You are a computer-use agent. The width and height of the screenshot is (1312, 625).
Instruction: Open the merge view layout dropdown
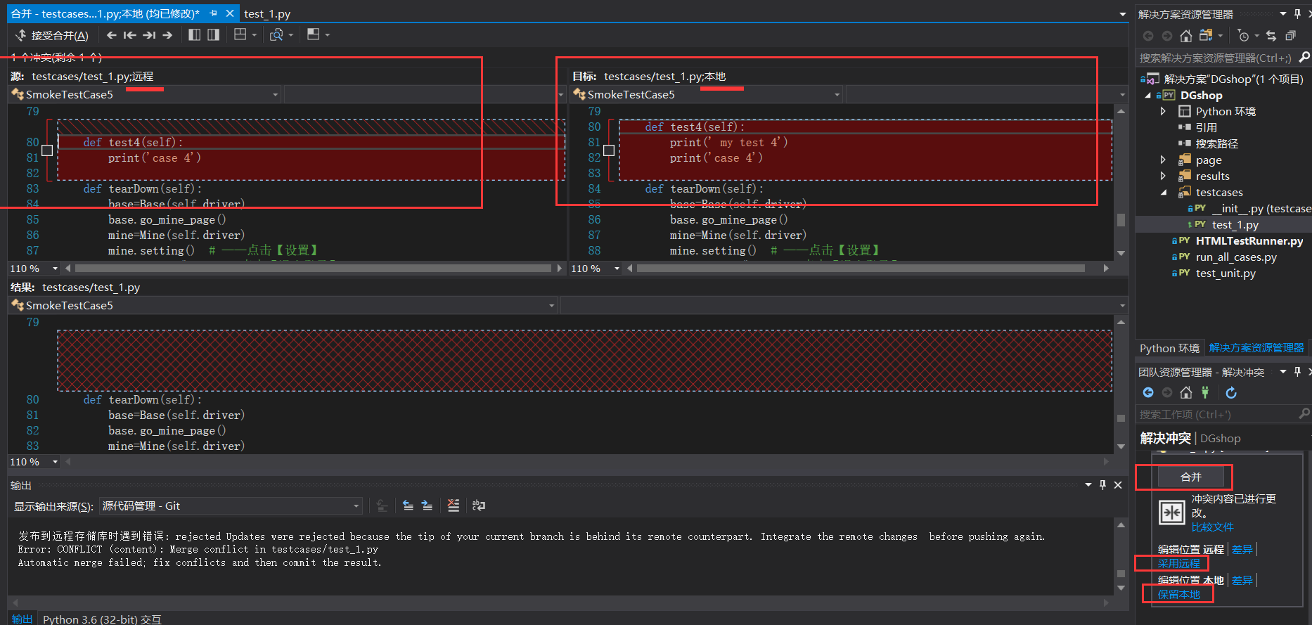pos(245,34)
